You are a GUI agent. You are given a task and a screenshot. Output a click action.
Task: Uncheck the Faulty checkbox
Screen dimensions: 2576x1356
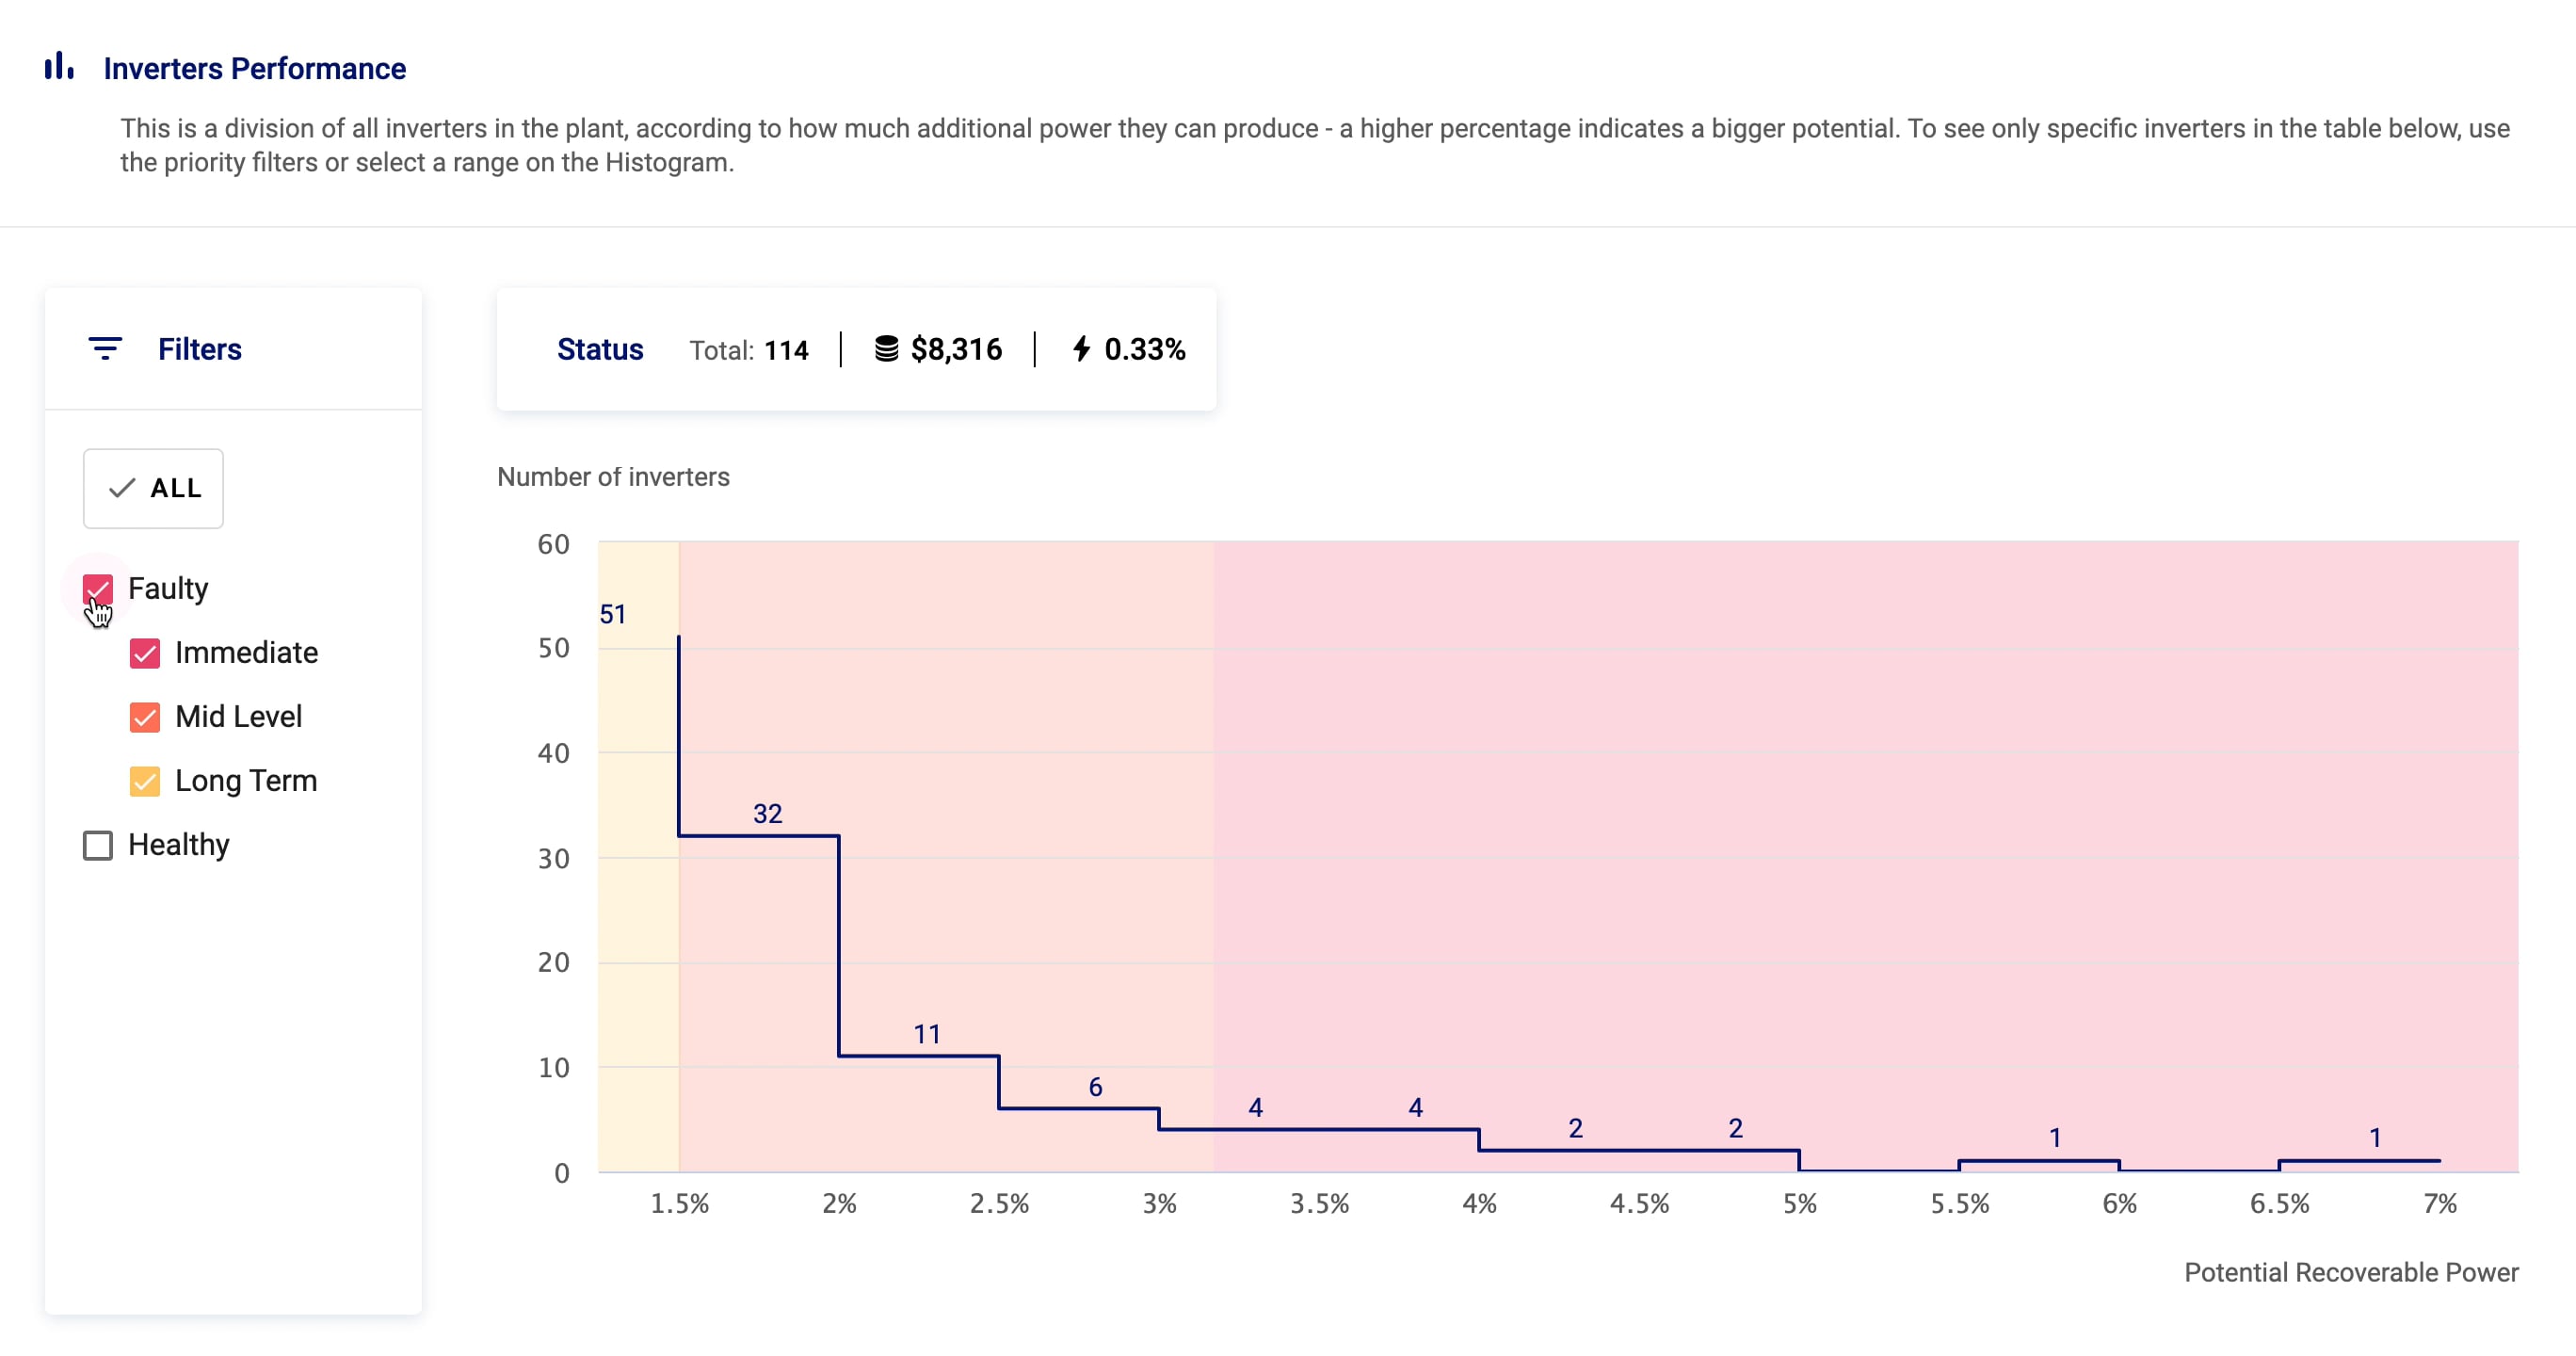(x=97, y=589)
